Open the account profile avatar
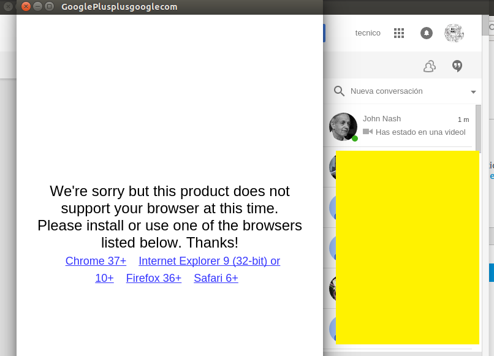Screen dimensions: 494x356 (x=454, y=33)
